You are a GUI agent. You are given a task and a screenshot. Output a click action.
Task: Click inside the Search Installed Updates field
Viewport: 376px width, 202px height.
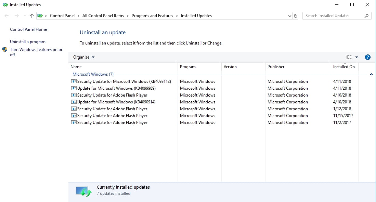coord(332,15)
